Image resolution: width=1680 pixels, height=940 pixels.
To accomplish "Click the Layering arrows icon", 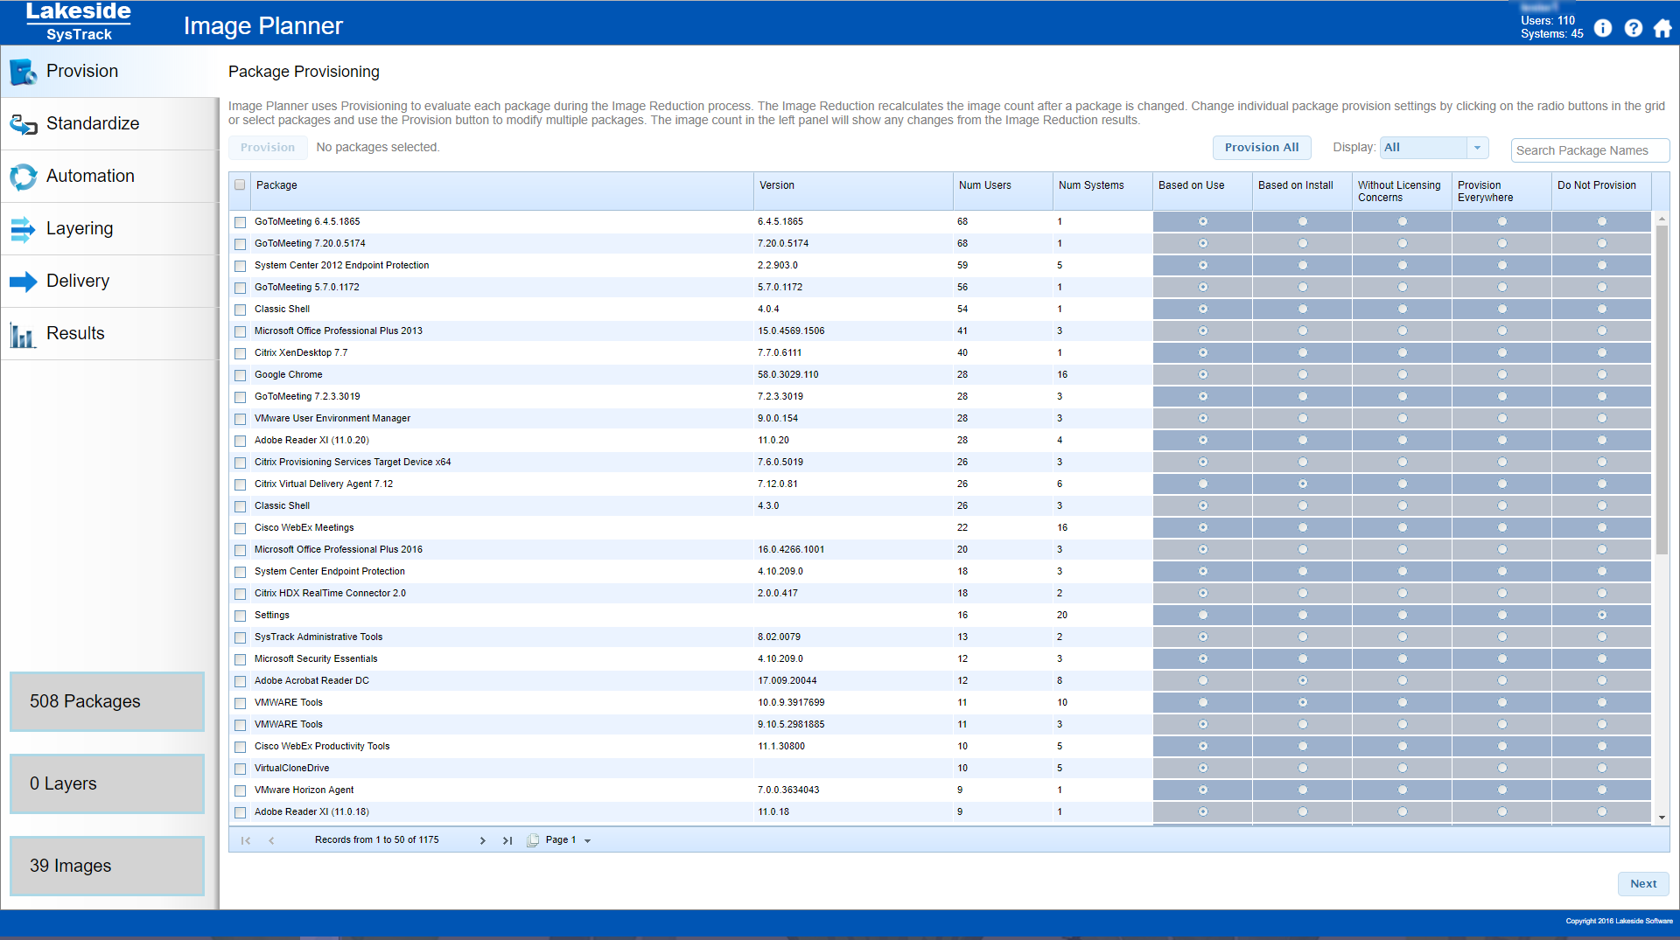I will click(x=24, y=229).
